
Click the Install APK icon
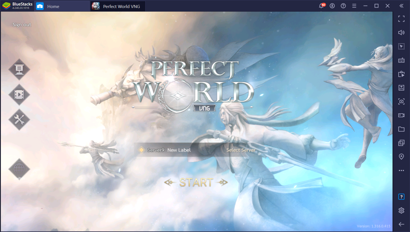[x=401, y=88]
